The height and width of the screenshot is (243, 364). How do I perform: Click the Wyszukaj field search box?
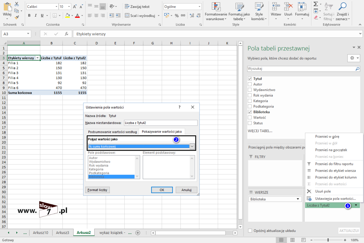(304, 69)
